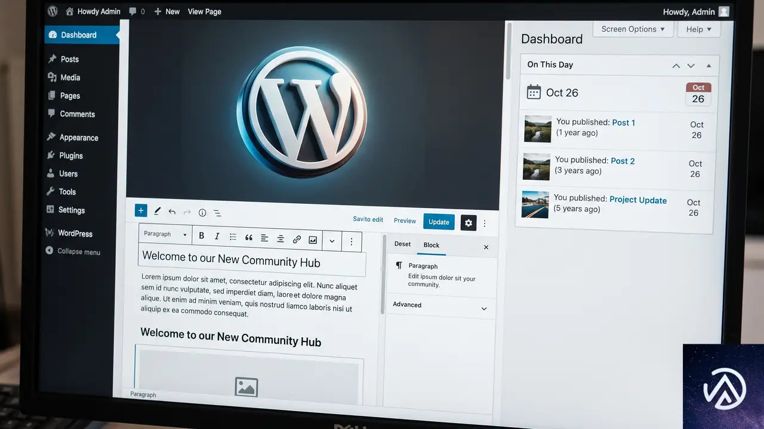Expand the Advanced panel
The image size is (764, 429).
click(x=440, y=306)
